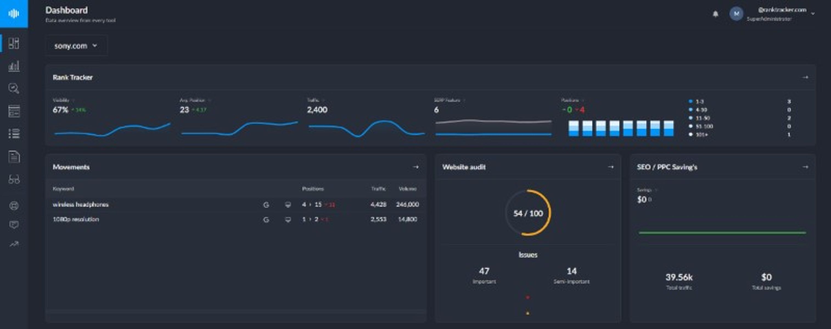Open Movements panel via its arrow
The image size is (831, 329).
416,167
